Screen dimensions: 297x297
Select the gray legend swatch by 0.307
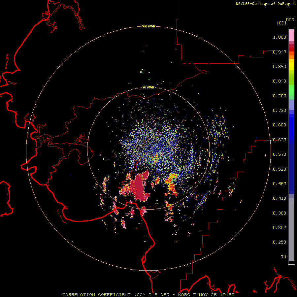coord(291,229)
